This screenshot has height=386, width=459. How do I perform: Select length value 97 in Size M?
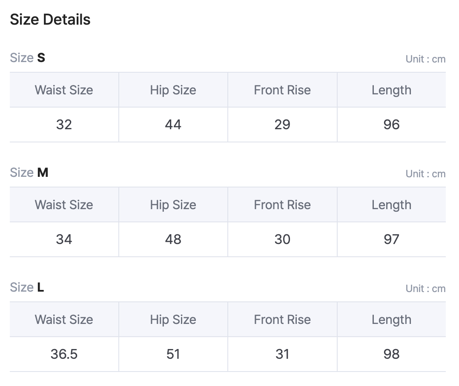pyautogui.click(x=391, y=239)
